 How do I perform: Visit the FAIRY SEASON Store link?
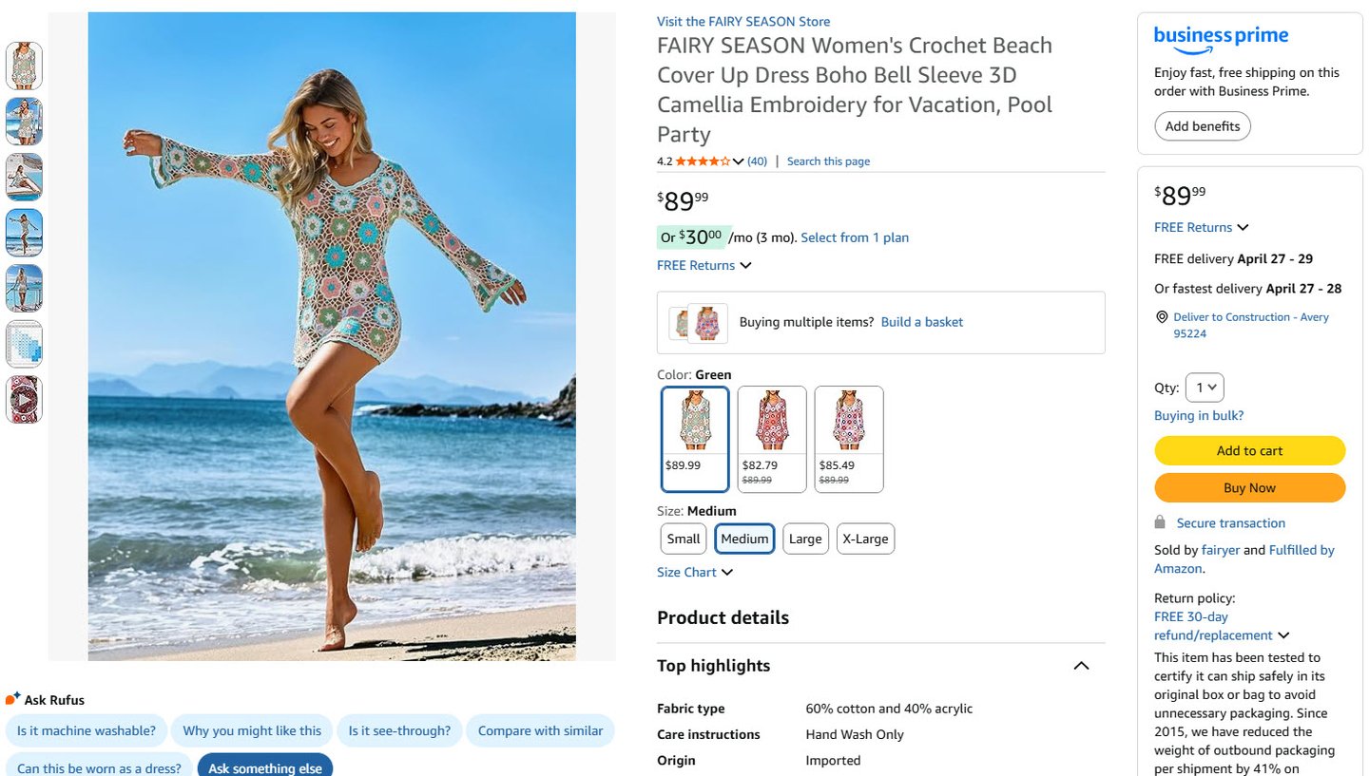[x=743, y=21]
